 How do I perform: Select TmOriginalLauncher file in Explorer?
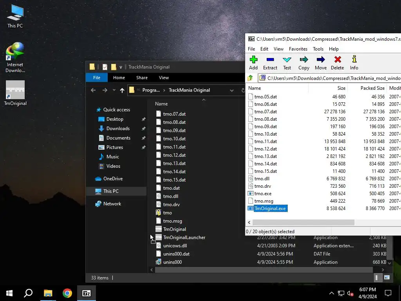pyautogui.click(x=184, y=238)
